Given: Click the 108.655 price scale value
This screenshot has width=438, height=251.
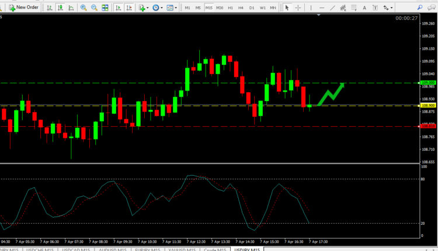Looking at the screenshot, I should click(x=428, y=162).
